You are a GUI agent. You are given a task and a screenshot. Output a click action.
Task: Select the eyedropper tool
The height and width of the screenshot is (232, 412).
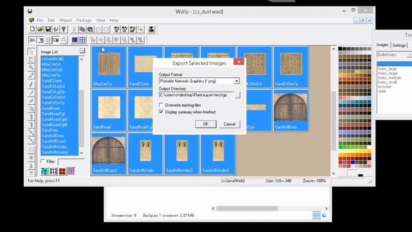pyautogui.click(x=32, y=76)
